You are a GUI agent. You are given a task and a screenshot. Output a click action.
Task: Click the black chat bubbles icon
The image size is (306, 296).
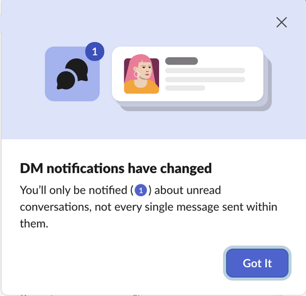[72, 74]
